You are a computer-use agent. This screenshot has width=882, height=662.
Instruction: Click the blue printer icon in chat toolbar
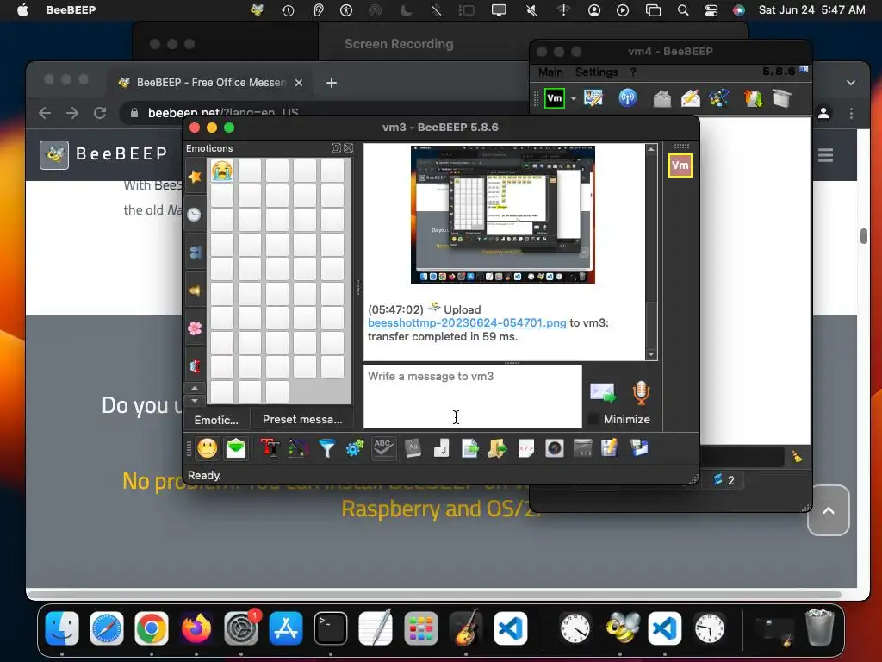pyautogui.click(x=639, y=448)
